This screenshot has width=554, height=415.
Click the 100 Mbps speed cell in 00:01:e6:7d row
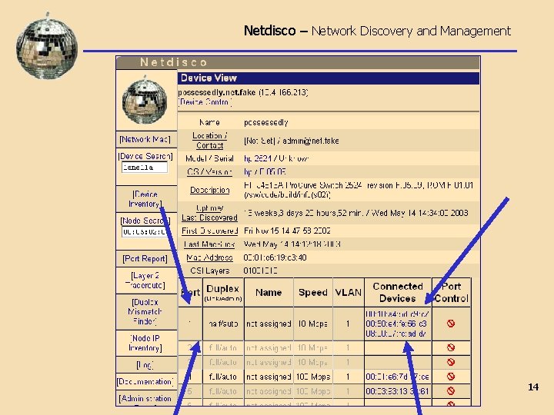coord(313,377)
